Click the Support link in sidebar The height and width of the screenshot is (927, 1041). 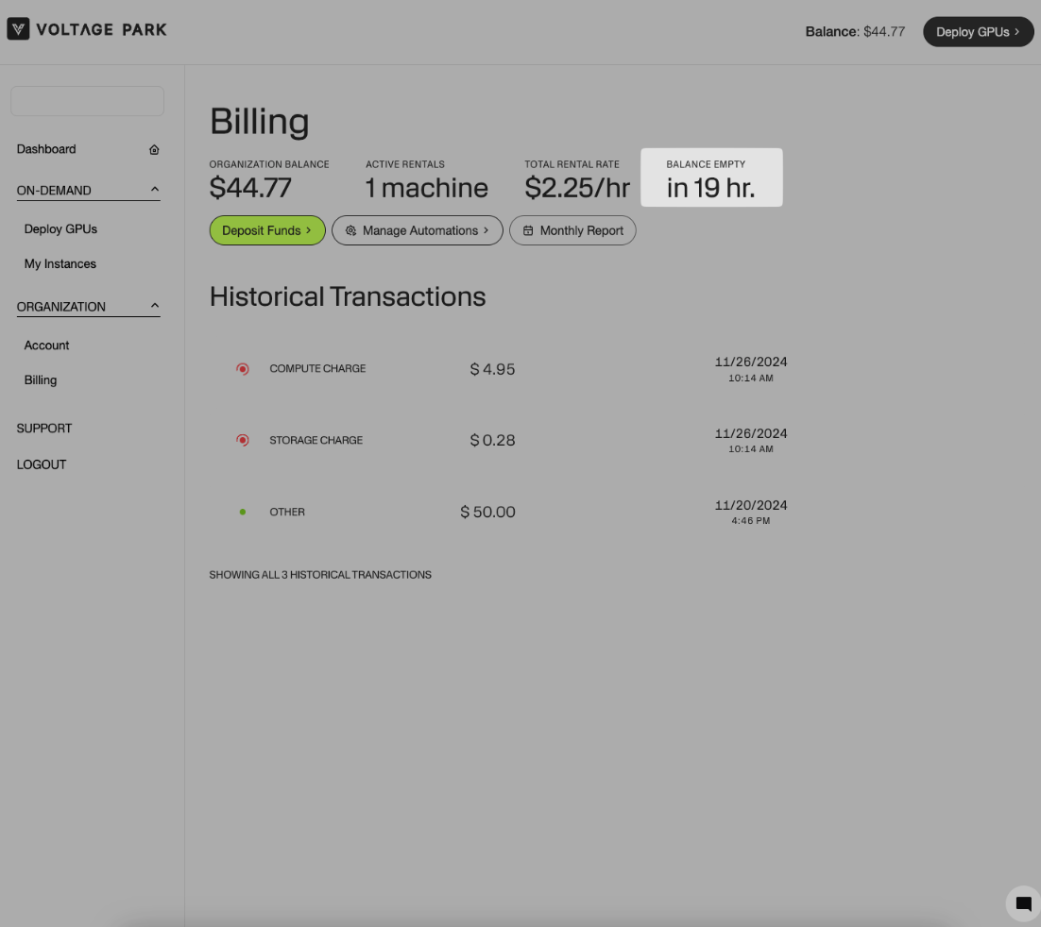tap(44, 429)
